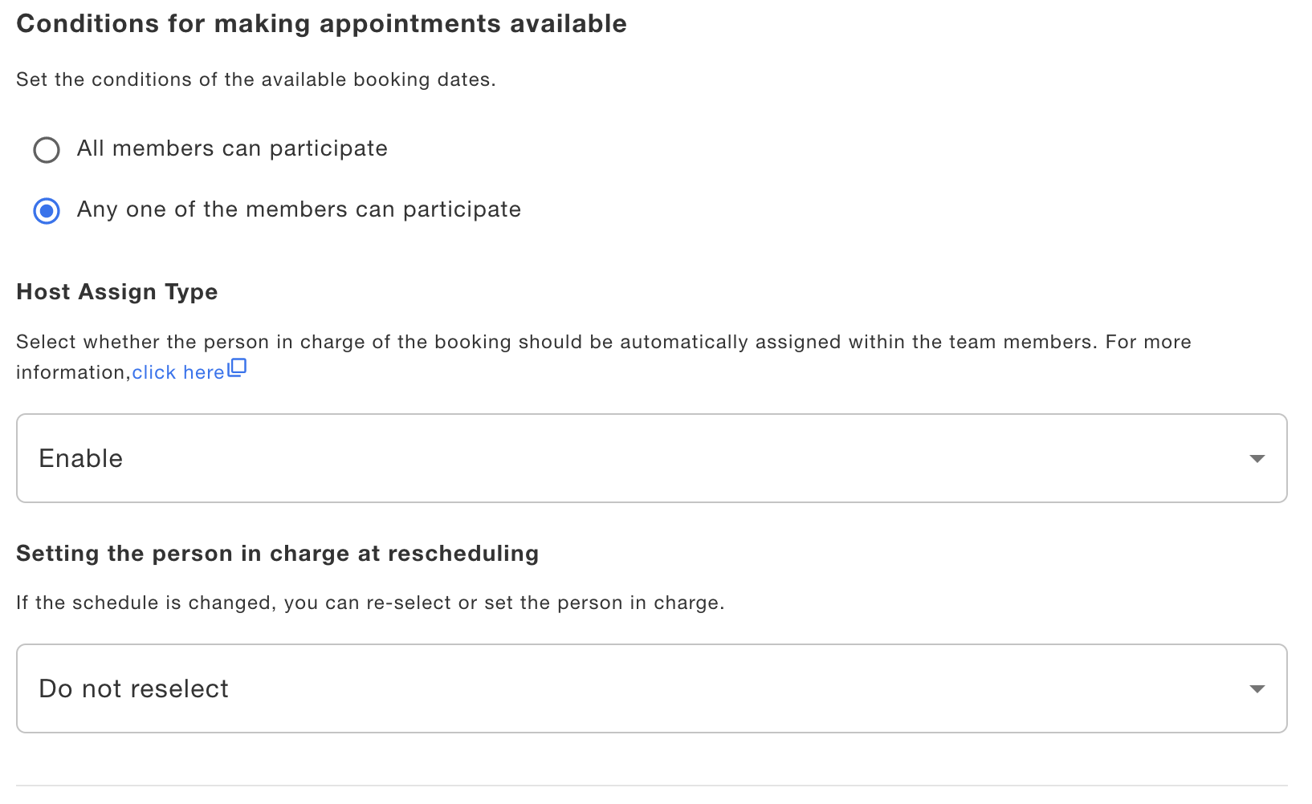Click "Setting the person in charge at rescheduling" heading
Image resolution: width=1312 pixels, height=804 pixels.
point(277,553)
